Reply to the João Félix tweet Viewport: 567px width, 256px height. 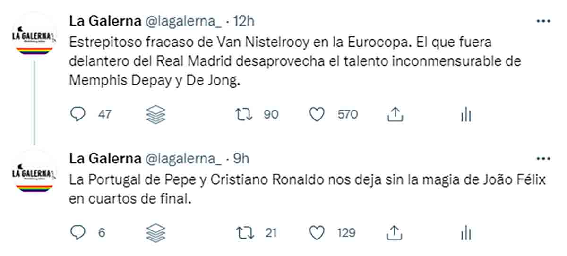pos(77,232)
